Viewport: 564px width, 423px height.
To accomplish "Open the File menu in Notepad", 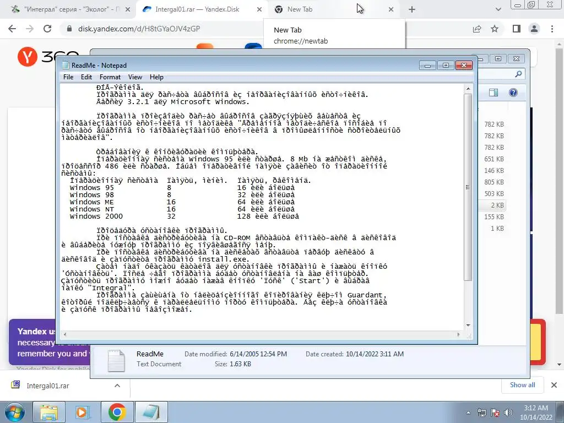I will [x=68, y=77].
